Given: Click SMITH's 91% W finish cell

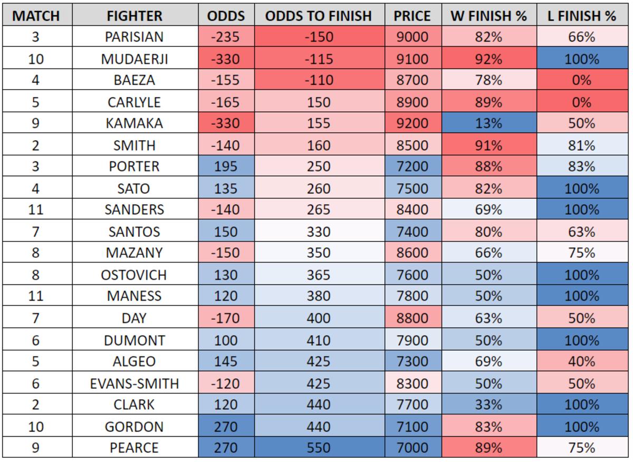Looking at the screenshot, I should (x=488, y=146).
